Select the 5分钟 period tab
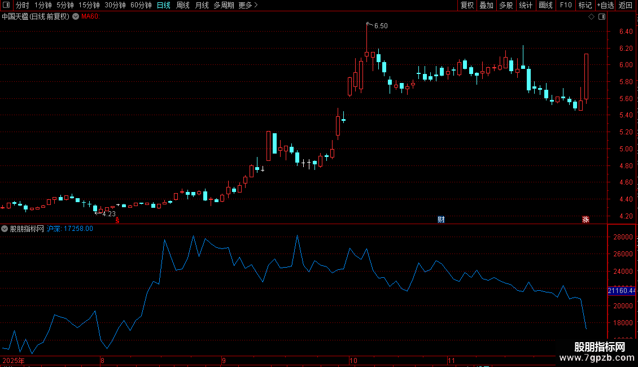Image resolution: width=638 pixels, height=367 pixels. [65, 5]
